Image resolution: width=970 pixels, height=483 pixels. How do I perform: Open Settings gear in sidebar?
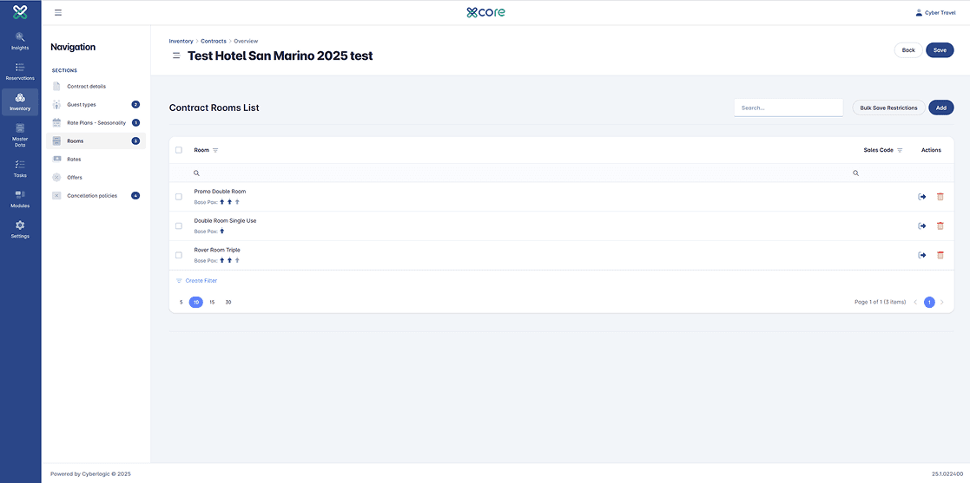(x=20, y=230)
